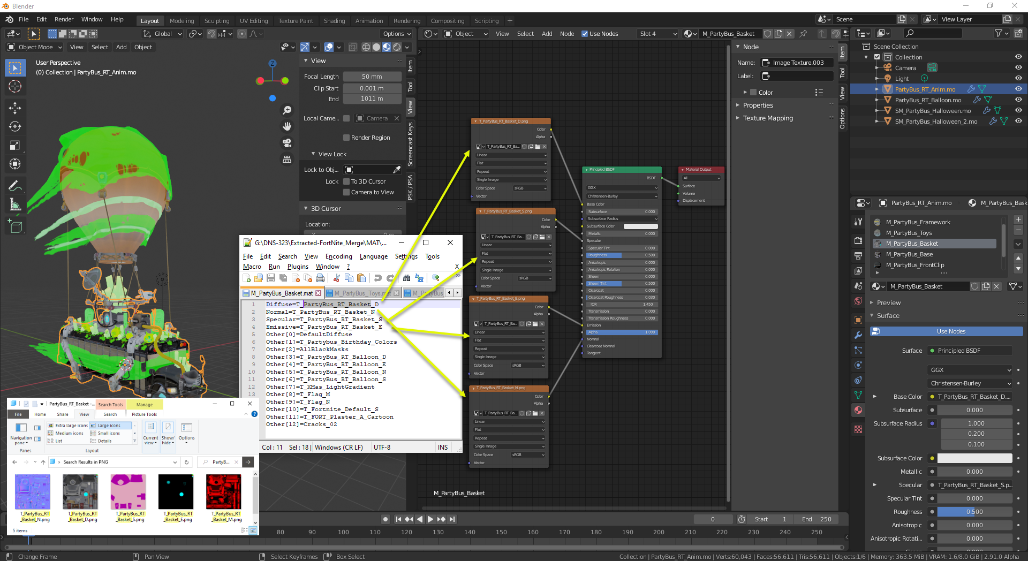Toggle camera view with the camera gizmo
This screenshot has height=561, width=1028.
click(288, 143)
